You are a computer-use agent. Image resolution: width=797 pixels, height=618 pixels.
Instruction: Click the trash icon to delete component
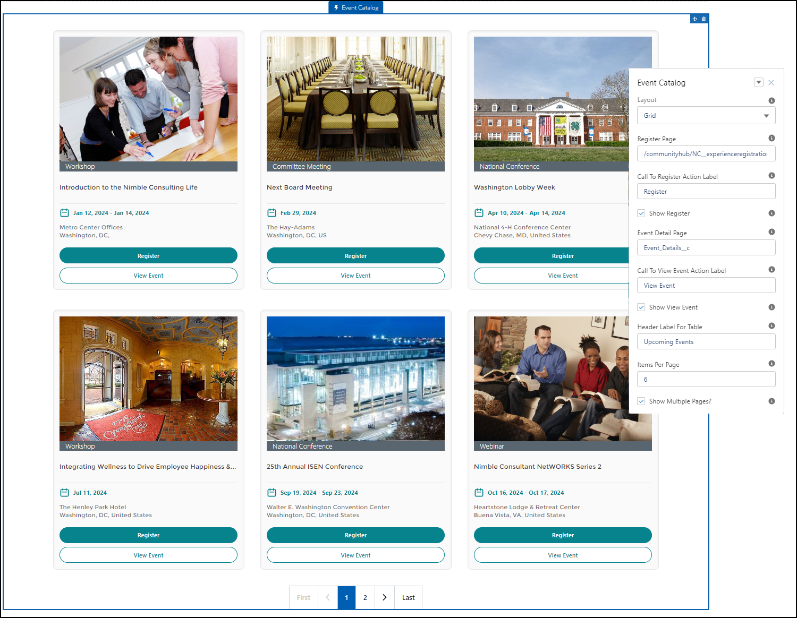[x=703, y=19]
